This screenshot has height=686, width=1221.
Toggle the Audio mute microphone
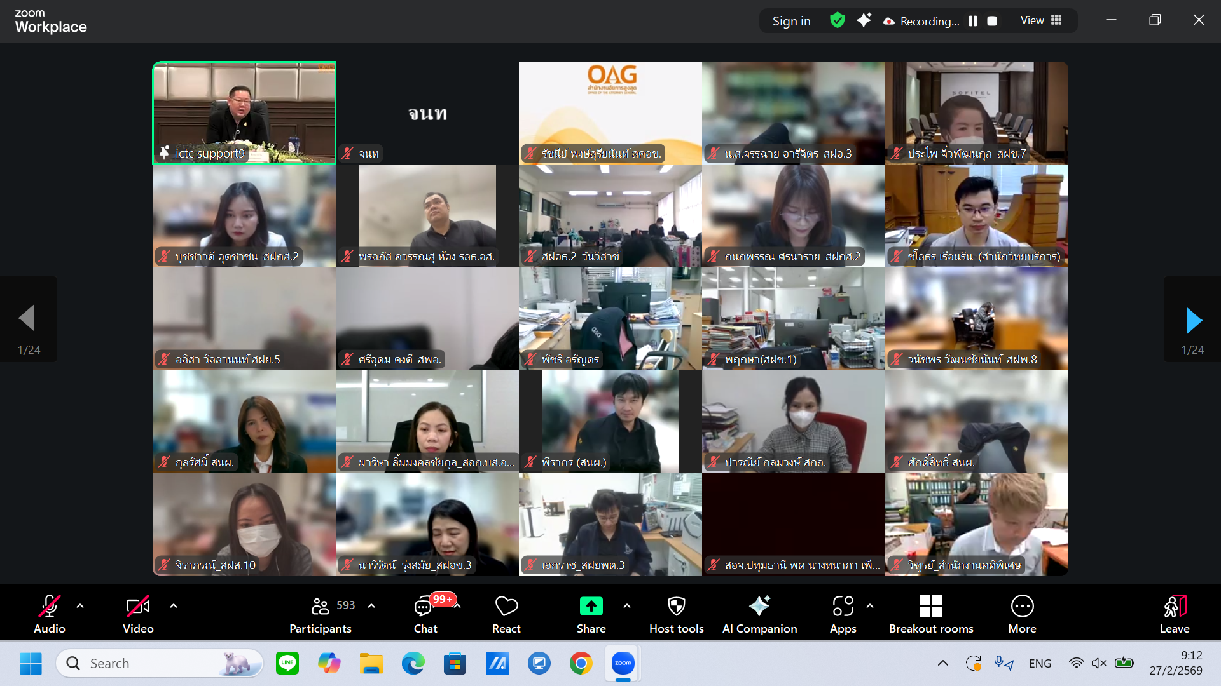pos(50,615)
